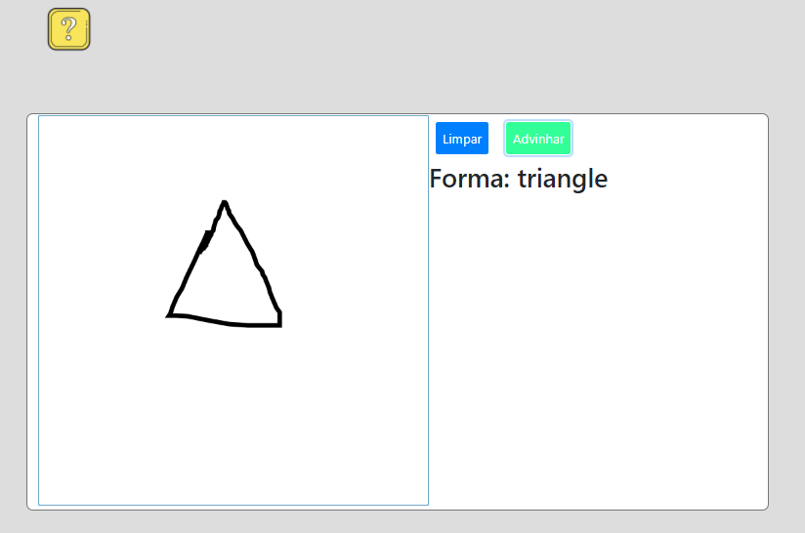Image resolution: width=805 pixels, height=533 pixels.
Task: Click the top apex of the drawn triangle
Action: coord(225,202)
